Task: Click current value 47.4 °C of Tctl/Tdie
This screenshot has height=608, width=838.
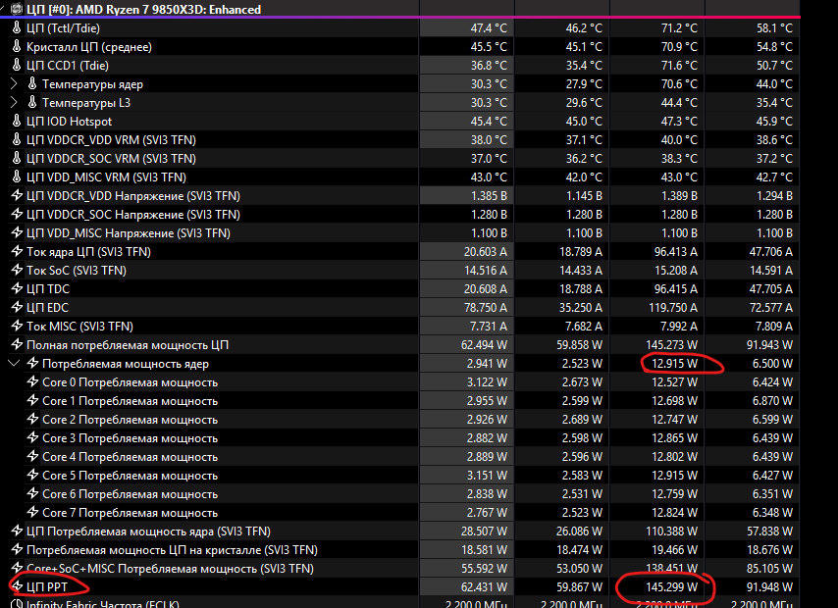Action: tap(489, 28)
